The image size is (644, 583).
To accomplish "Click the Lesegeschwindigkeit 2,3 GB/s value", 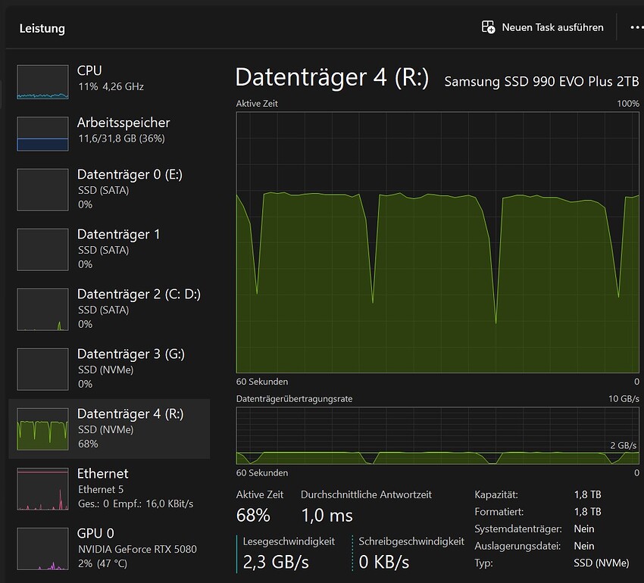I will (276, 562).
